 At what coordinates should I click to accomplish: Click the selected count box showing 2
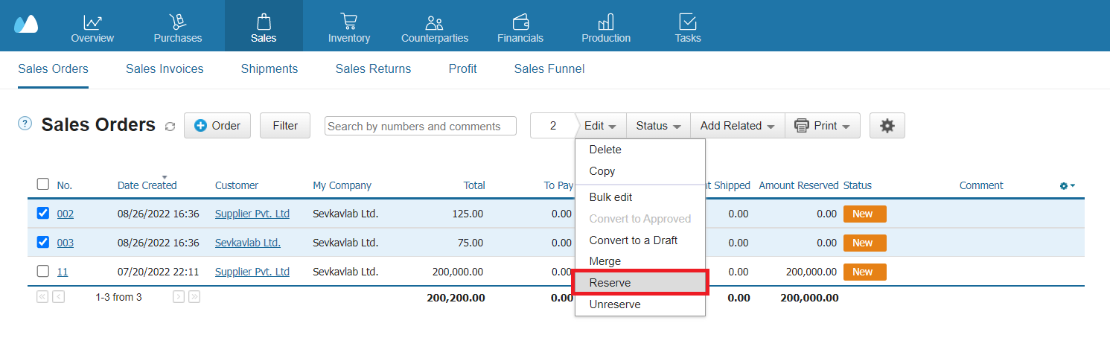[552, 126]
